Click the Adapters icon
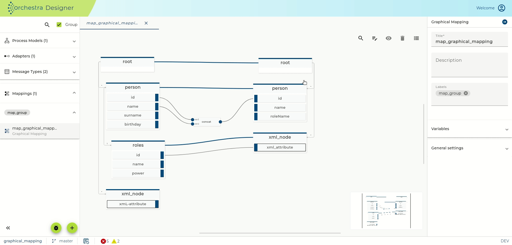512x245 pixels. tap(7, 56)
